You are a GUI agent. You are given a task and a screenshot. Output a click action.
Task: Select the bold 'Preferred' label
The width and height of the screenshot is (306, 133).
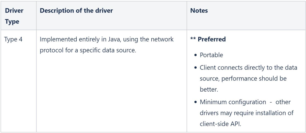212,39
